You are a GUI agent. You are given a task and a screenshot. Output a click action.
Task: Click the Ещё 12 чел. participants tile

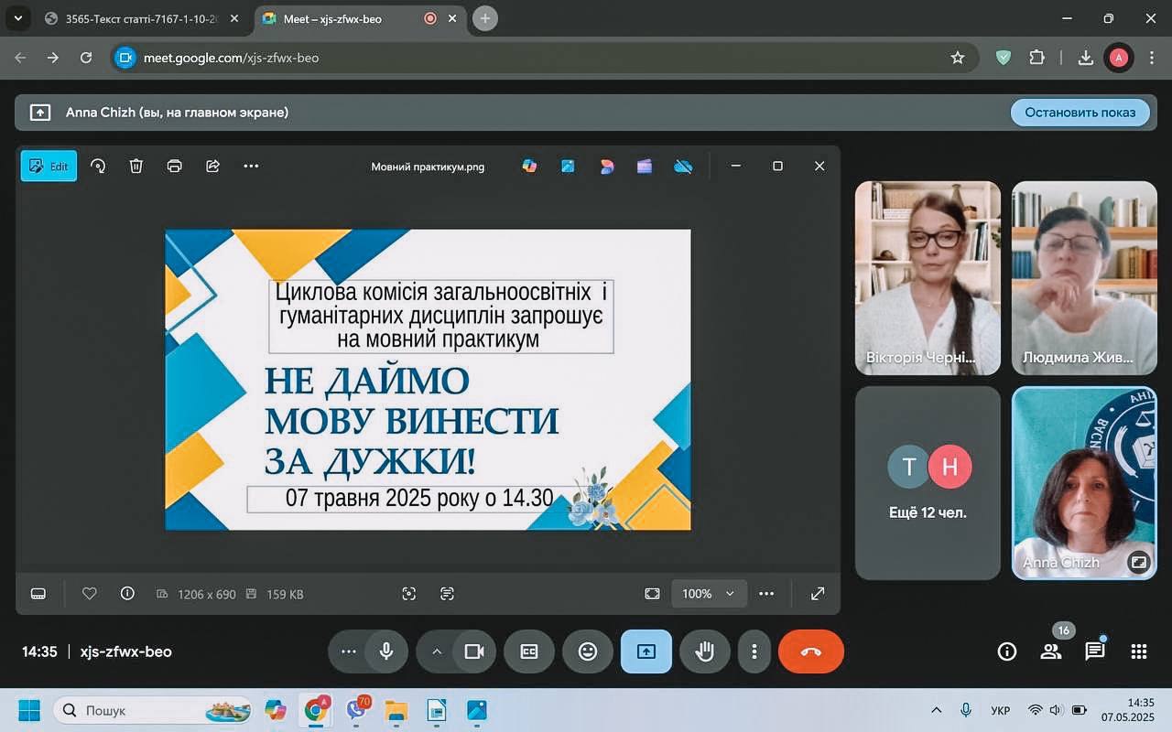point(928,483)
